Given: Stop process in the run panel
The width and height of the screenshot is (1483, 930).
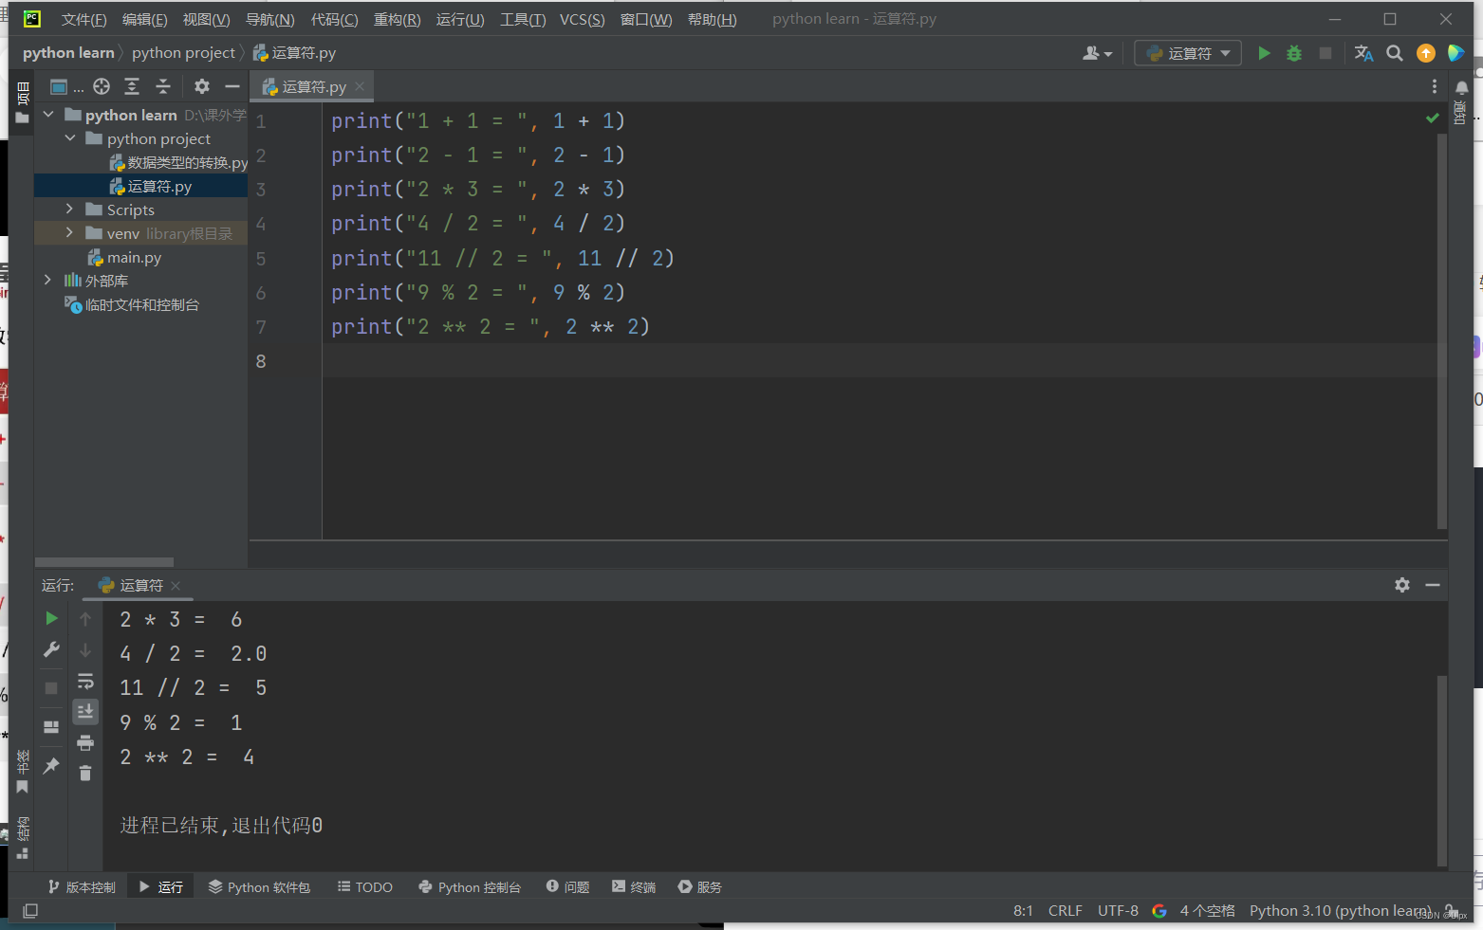Looking at the screenshot, I should point(51,687).
